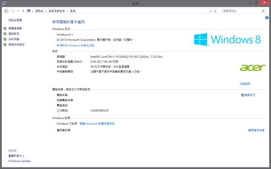Click the acer logo image
The width and height of the screenshot is (271, 169).
click(x=253, y=68)
